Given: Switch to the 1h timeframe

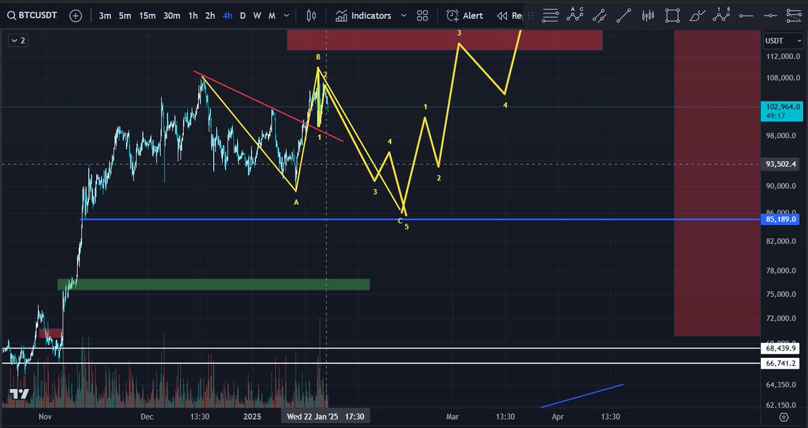Looking at the screenshot, I should point(192,15).
